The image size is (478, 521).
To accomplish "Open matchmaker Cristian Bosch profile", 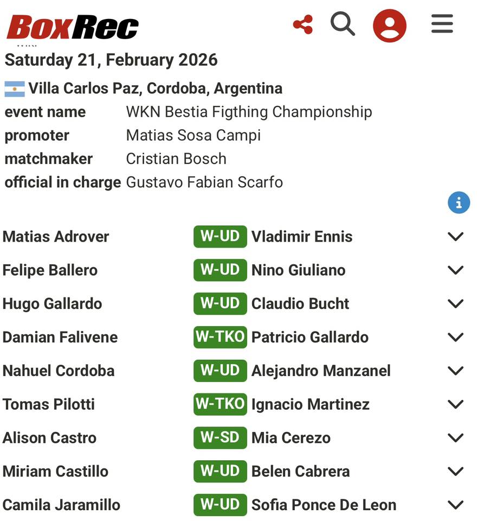I will [176, 158].
